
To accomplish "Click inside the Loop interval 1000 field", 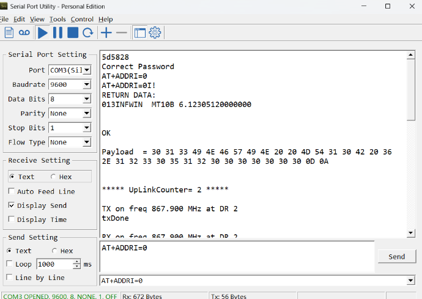I will pos(54,264).
